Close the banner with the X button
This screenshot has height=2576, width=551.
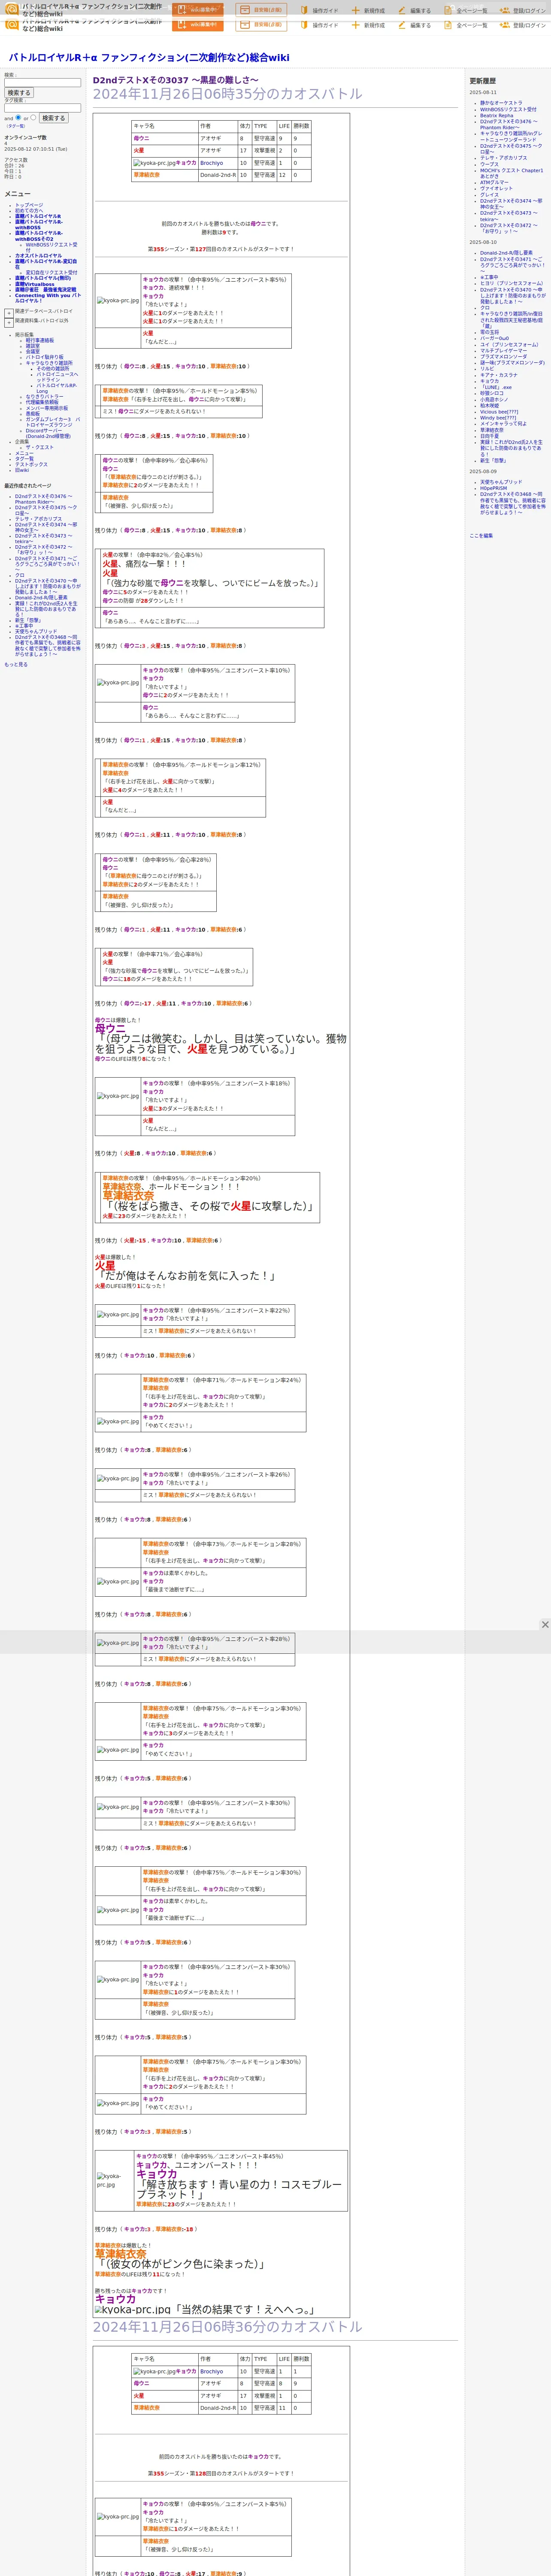click(x=545, y=1625)
